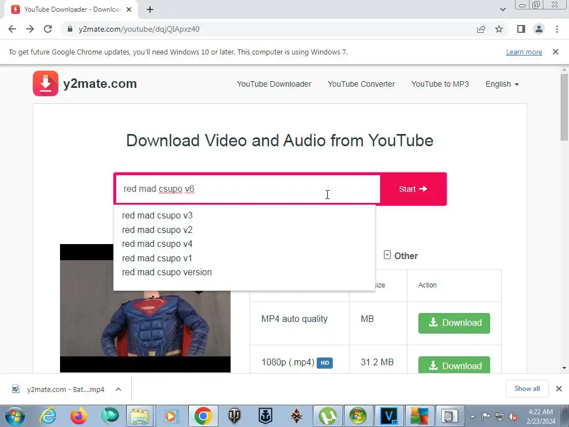The height and width of the screenshot is (427, 569).
Task: Open the Windows Start menu
Action: click(15, 416)
